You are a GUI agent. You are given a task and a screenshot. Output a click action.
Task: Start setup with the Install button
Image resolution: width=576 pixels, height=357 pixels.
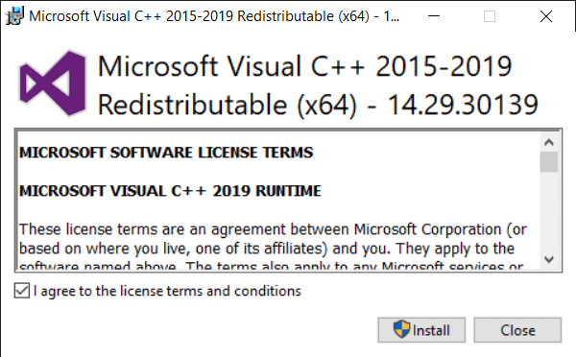tap(421, 330)
